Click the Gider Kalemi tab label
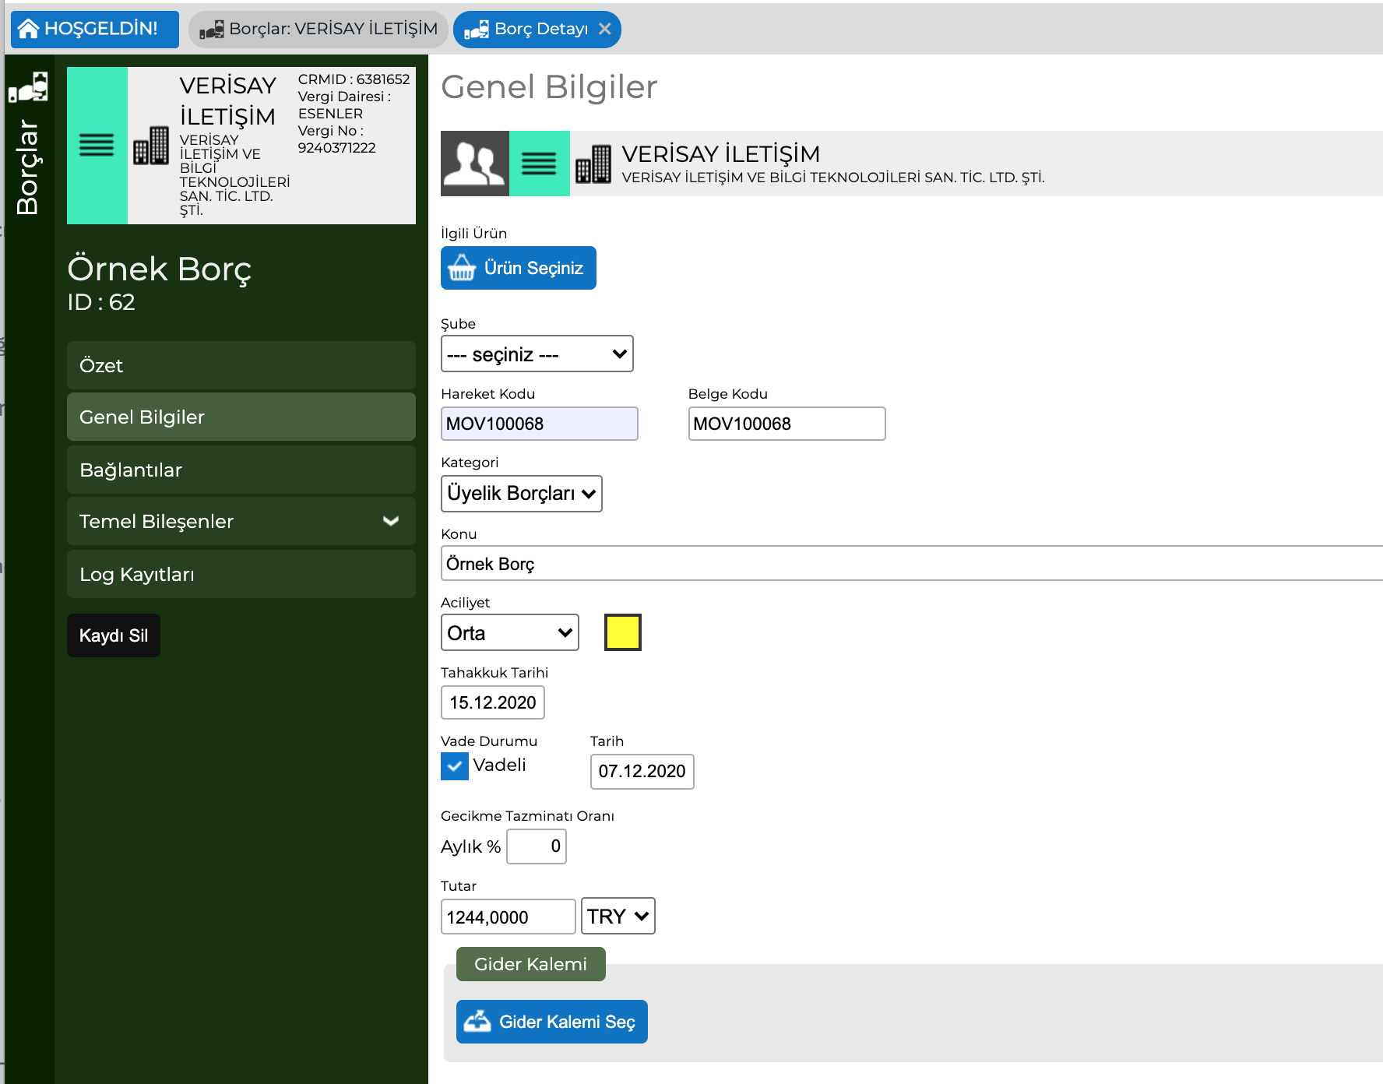The image size is (1383, 1084). (x=531, y=964)
